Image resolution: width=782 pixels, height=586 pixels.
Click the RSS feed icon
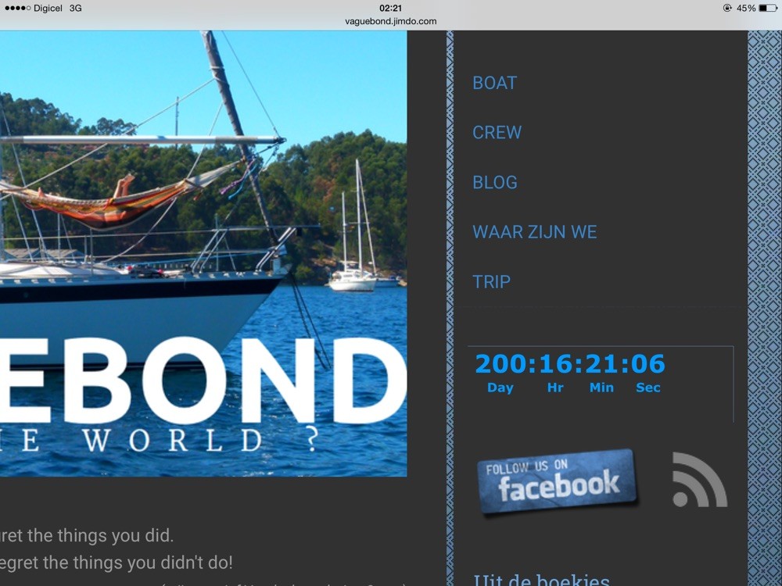(699, 480)
